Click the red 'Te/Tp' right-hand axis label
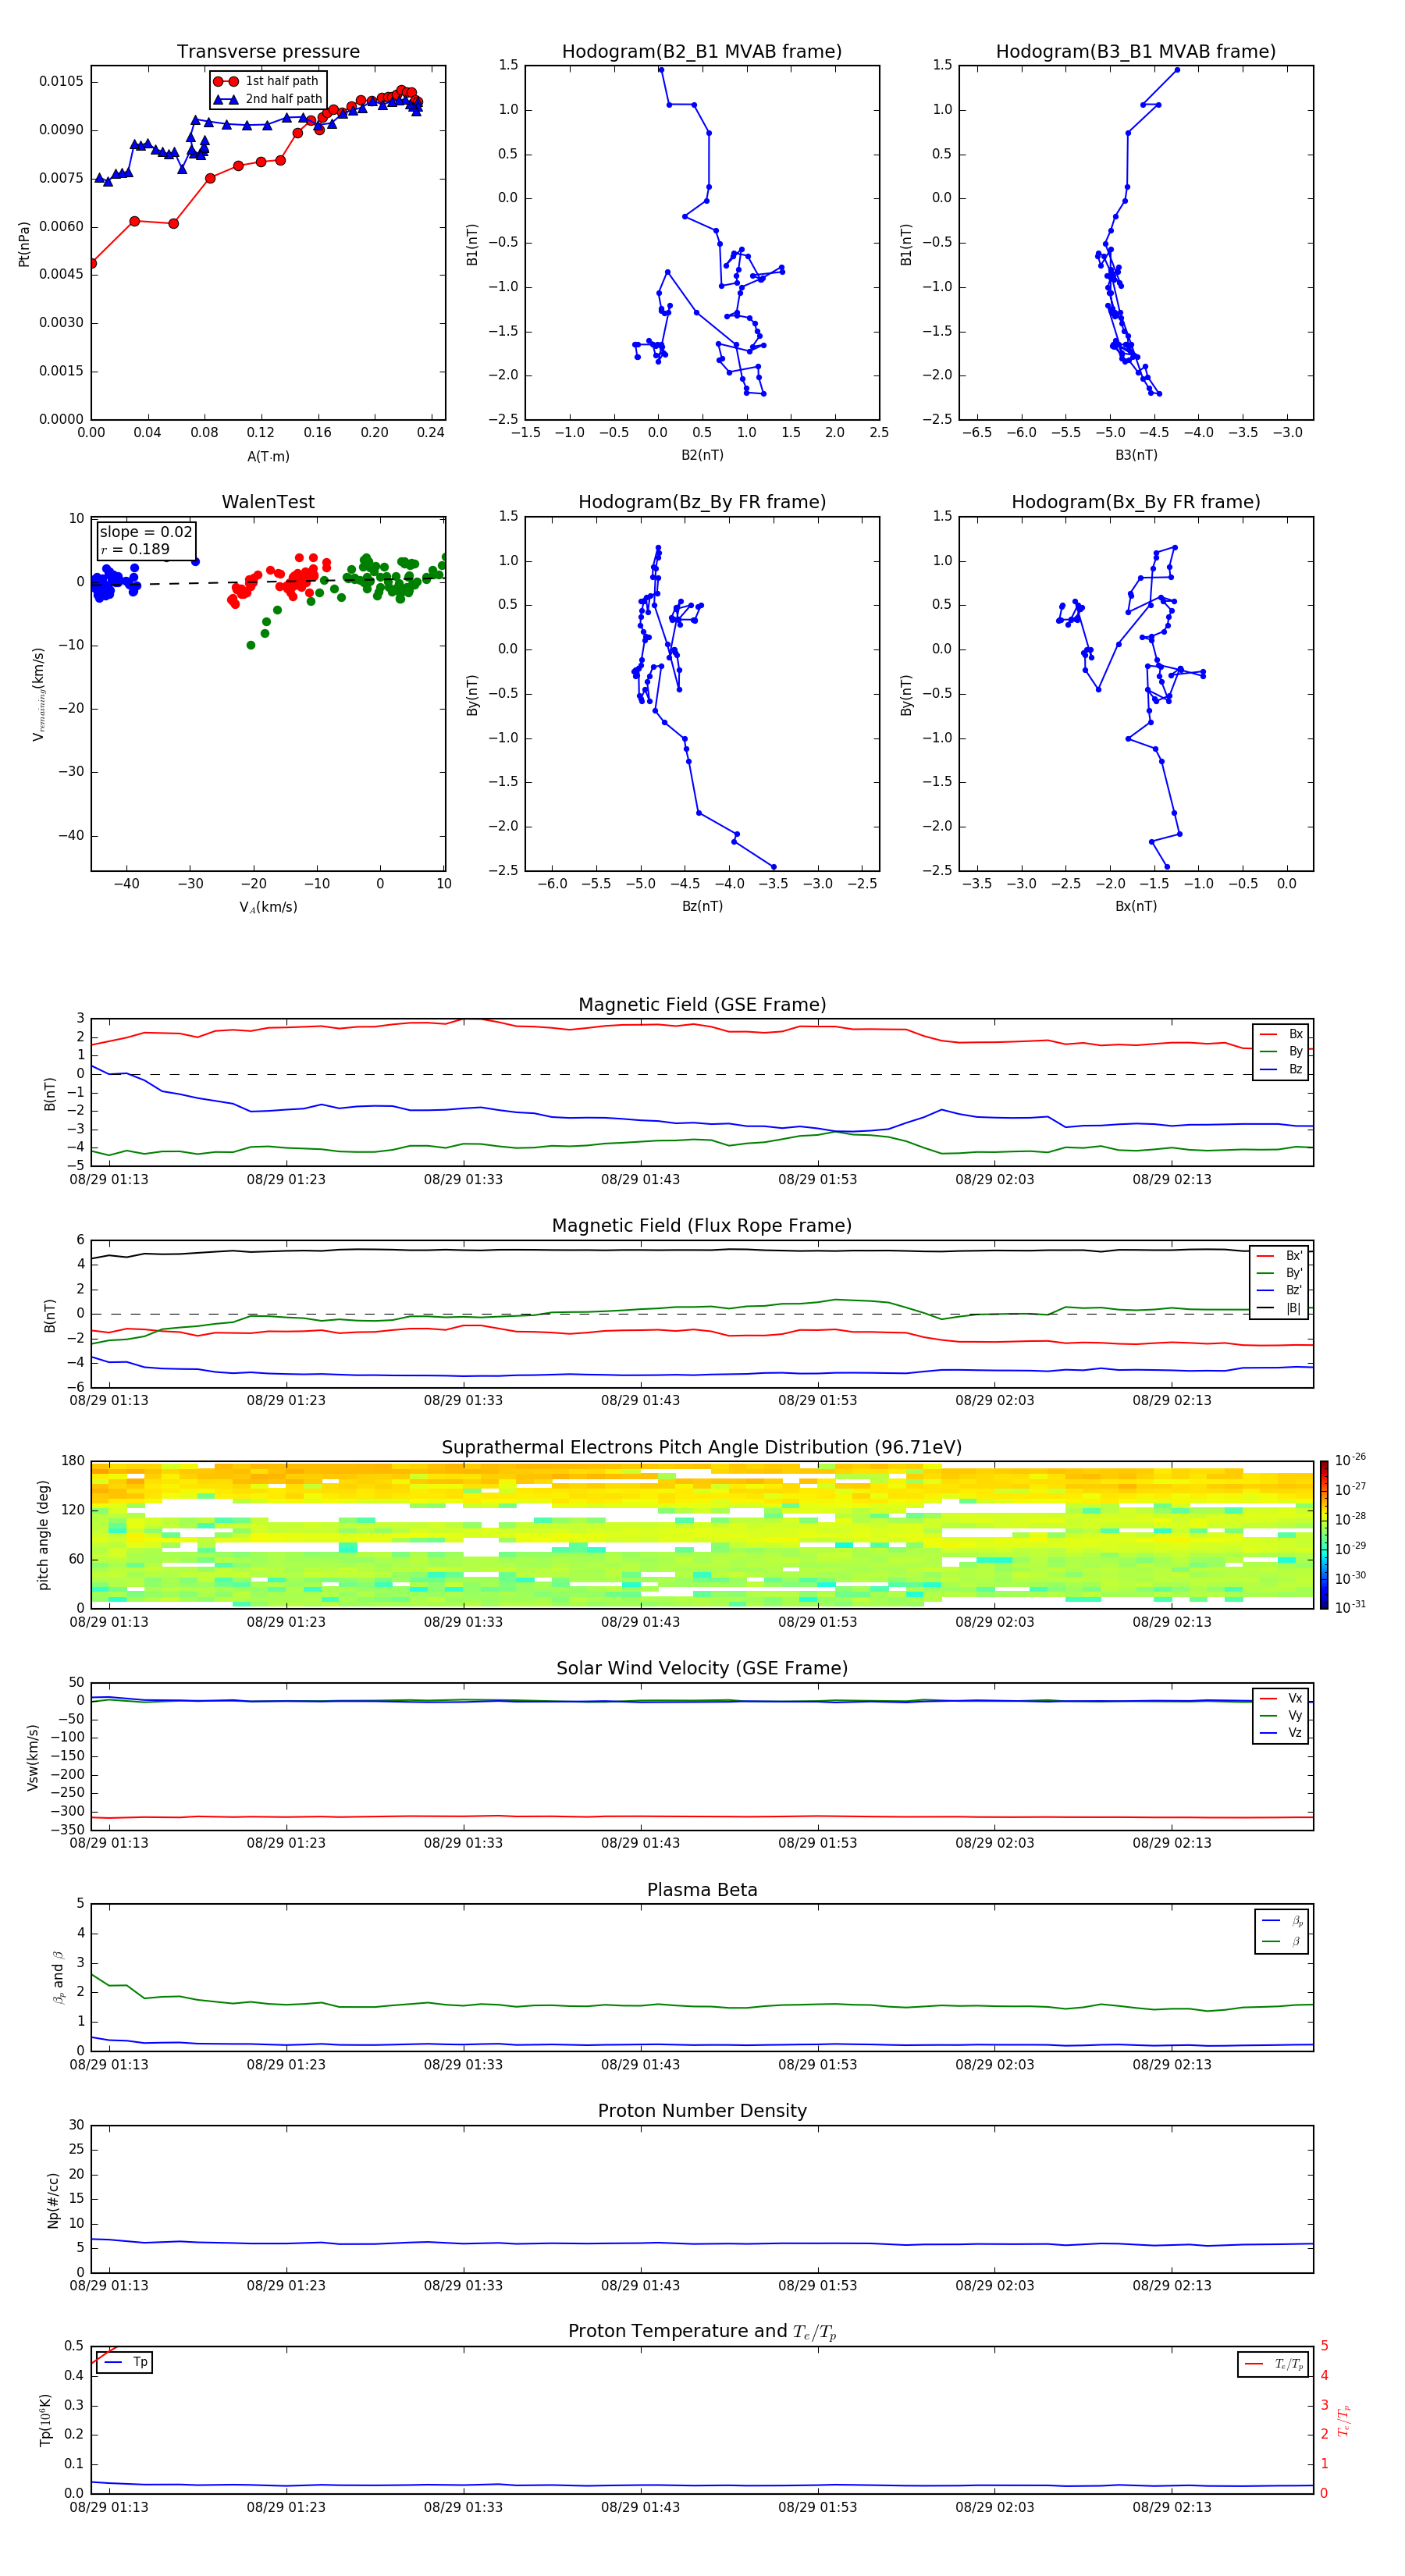Image resolution: width=1405 pixels, height=2576 pixels. [x=1344, y=2420]
